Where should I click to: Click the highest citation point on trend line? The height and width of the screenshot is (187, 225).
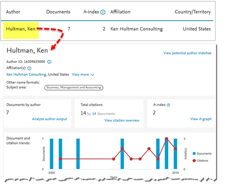click(x=167, y=139)
